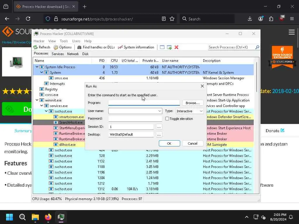Click the search magnifier in Search Processes

257,47
